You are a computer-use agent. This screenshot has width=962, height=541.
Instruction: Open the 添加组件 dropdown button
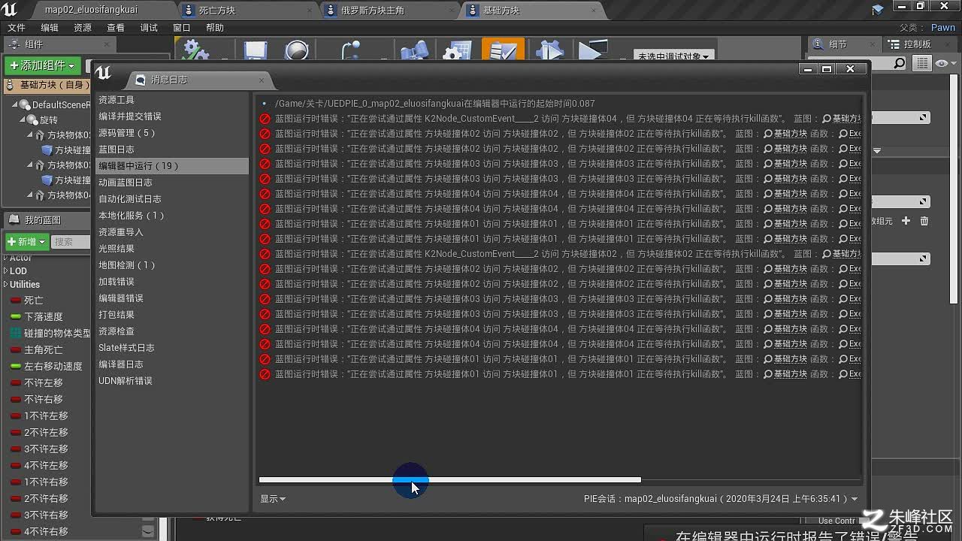pyautogui.click(x=43, y=65)
